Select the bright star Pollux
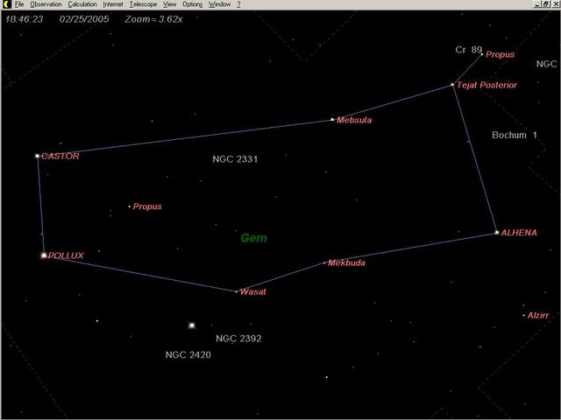Viewport: 561px width, 420px height. click(x=43, y=255)
